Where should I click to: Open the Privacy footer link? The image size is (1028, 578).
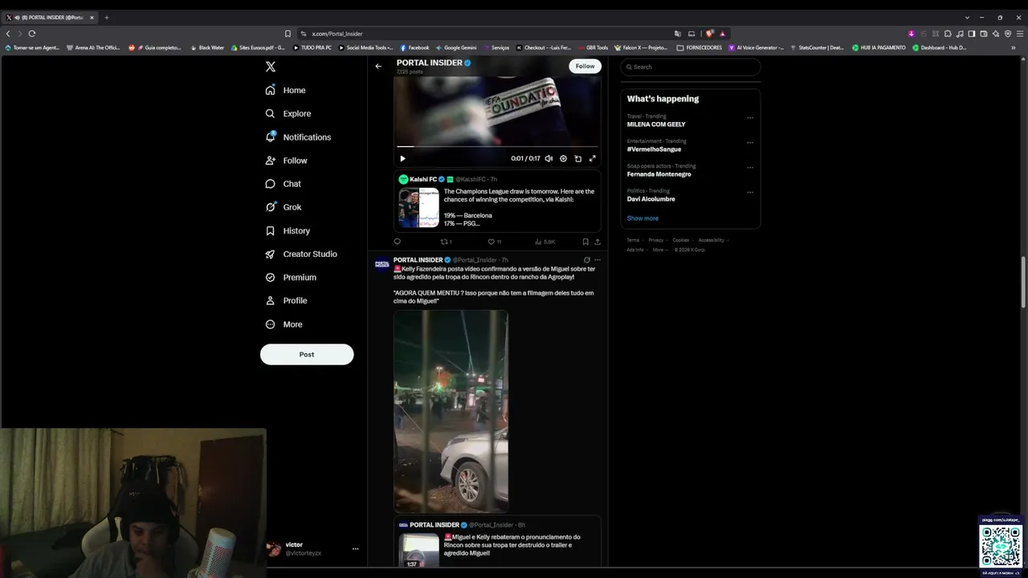(656, 240)
